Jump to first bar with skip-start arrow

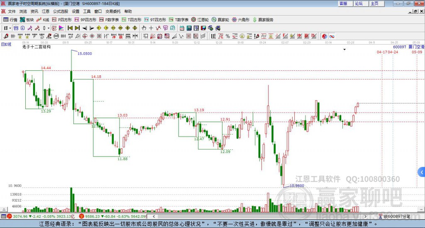70,28
